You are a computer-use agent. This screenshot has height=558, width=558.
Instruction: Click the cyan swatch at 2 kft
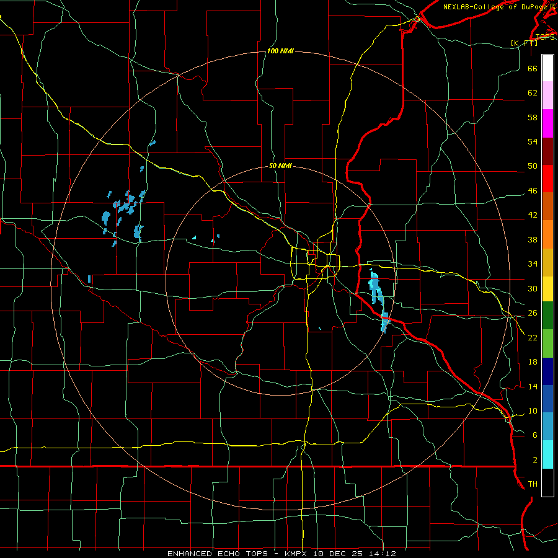pyautogui.click(x=547, y=454)
